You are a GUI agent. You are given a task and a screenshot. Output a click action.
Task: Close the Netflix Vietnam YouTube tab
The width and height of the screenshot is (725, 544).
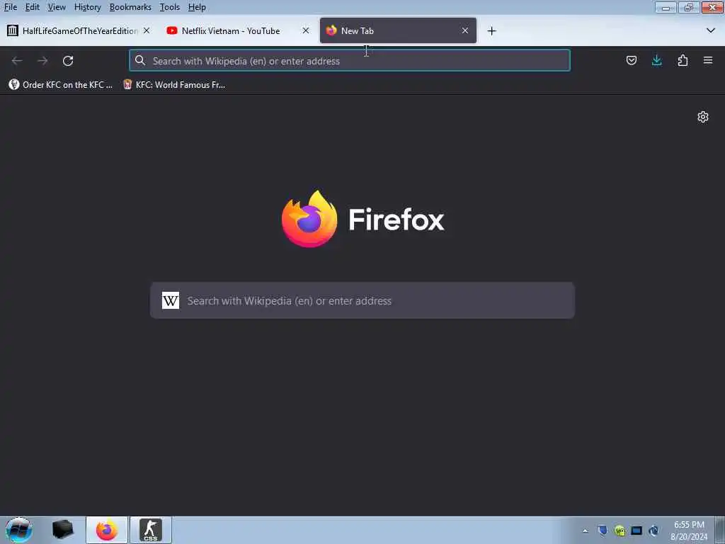coord(306,30)
